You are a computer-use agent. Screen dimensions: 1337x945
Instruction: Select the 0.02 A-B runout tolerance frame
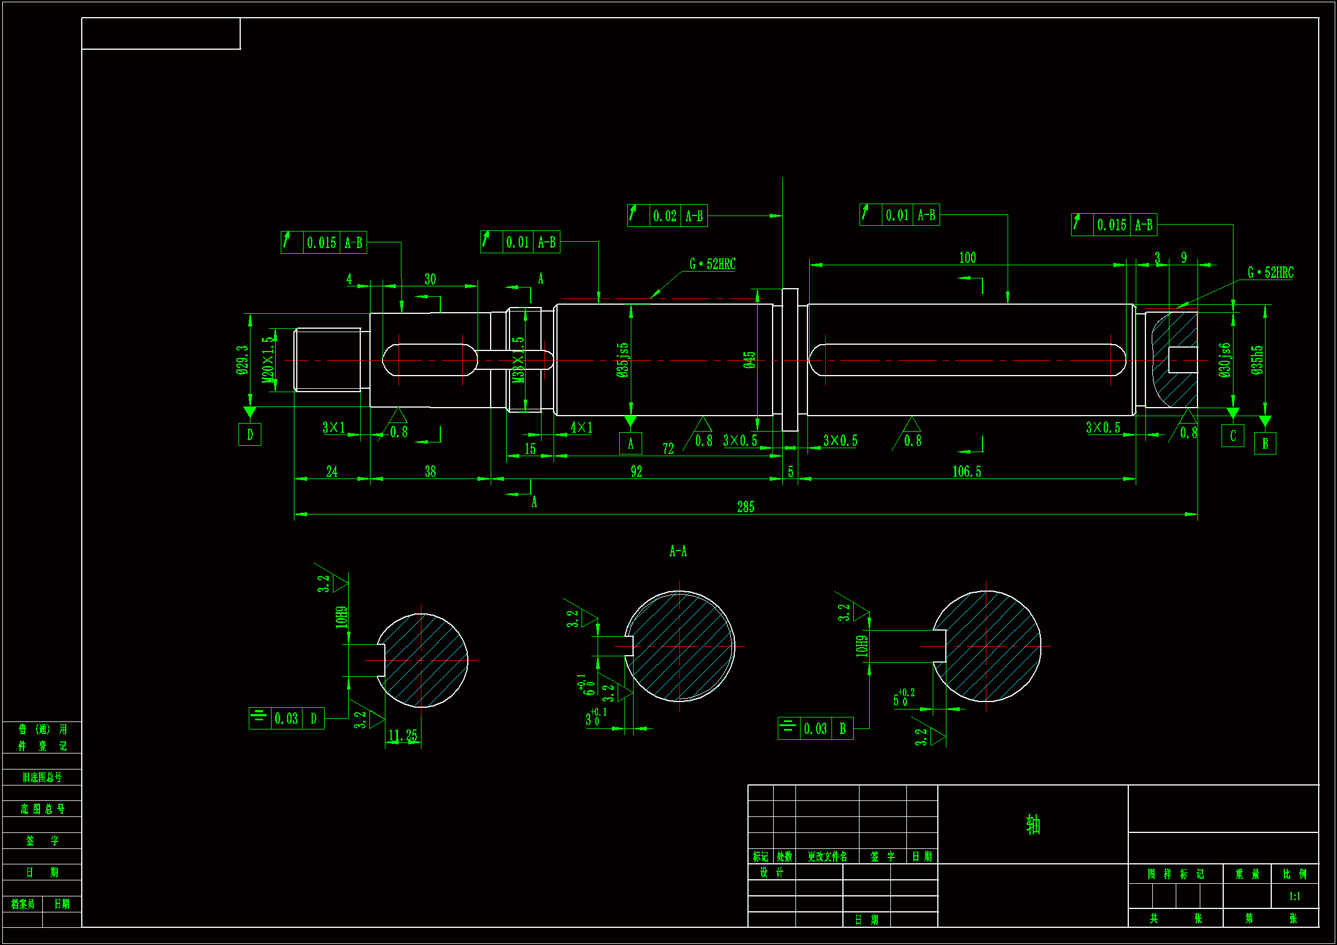point(667,216)
